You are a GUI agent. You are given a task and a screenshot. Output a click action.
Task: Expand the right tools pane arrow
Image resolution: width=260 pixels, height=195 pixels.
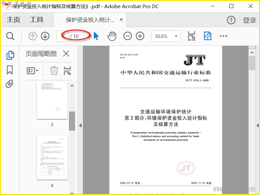click(x=257, y=125)
